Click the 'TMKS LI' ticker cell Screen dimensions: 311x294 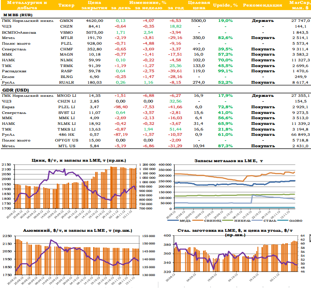[x=66, y=129]
